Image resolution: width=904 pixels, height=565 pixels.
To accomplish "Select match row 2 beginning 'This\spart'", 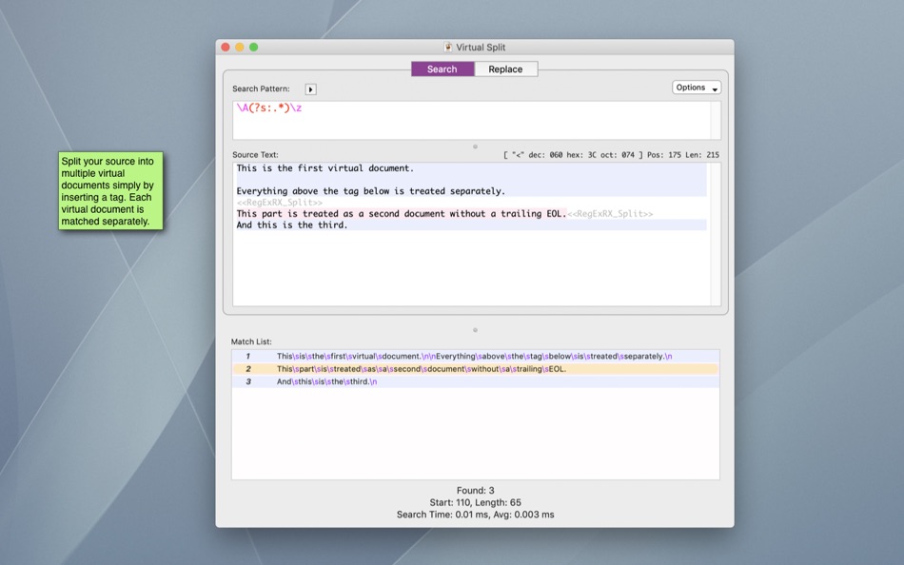I will (x=475, y=369).
